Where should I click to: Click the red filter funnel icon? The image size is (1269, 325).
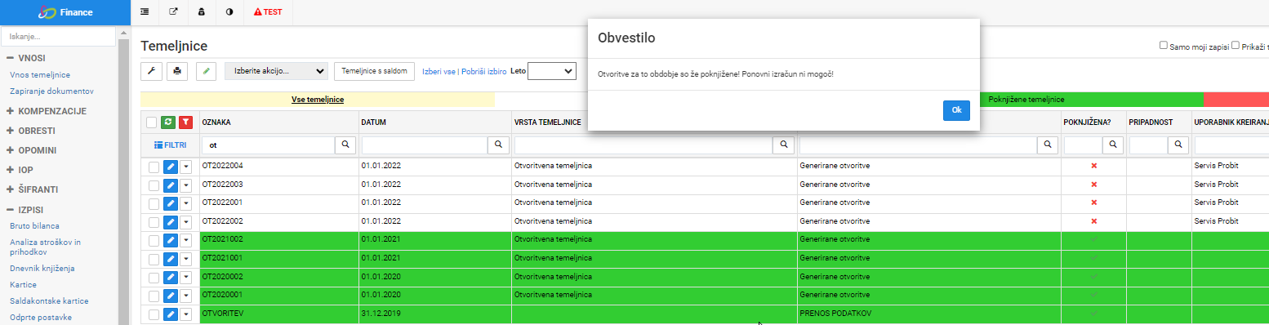click(x=185, y=122)
